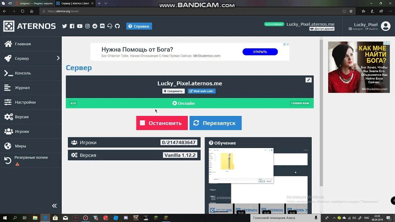Viewport: 395px width, 222px height.
Task: Open Aternos GitHub icon
Action: (x=117, y=26)
